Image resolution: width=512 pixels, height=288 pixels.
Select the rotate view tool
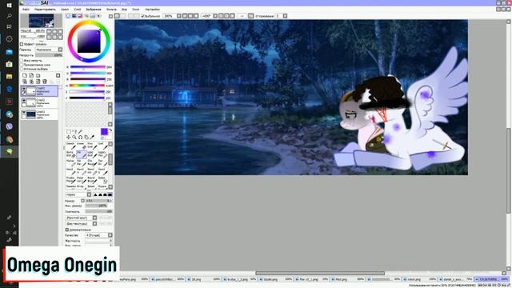(80, 137)
